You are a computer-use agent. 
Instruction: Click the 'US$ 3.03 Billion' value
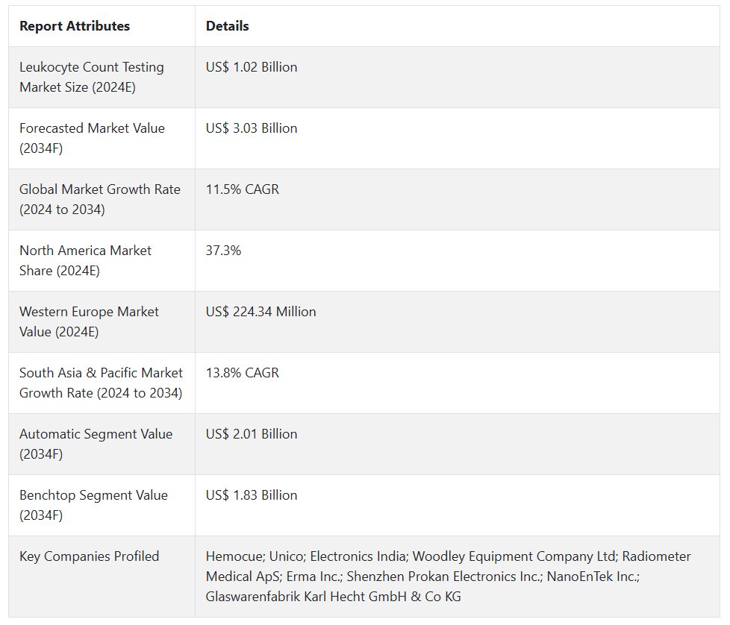(x=252, y=128)
